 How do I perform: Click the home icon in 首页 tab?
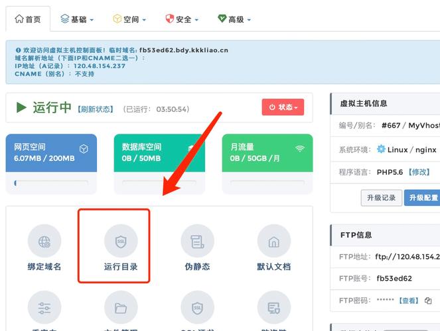click(19, 19)
